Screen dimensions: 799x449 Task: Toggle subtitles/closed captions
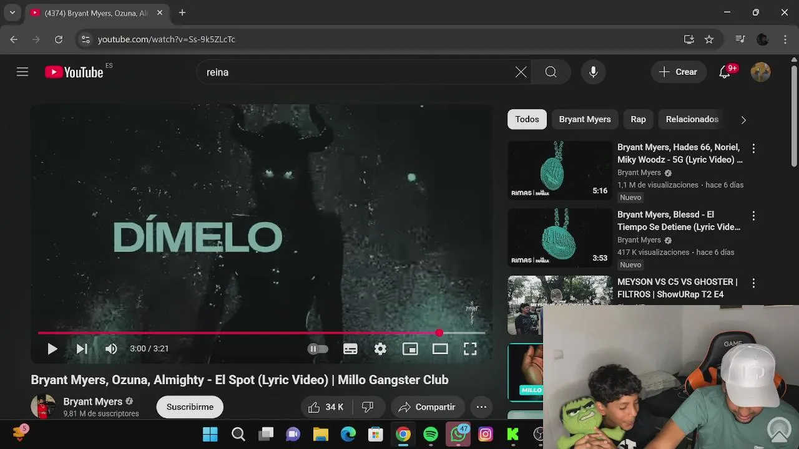(350, 349)
